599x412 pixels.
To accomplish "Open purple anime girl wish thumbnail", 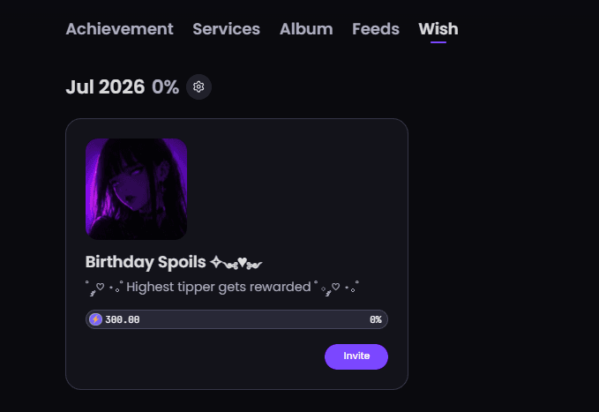I will 136,189.
